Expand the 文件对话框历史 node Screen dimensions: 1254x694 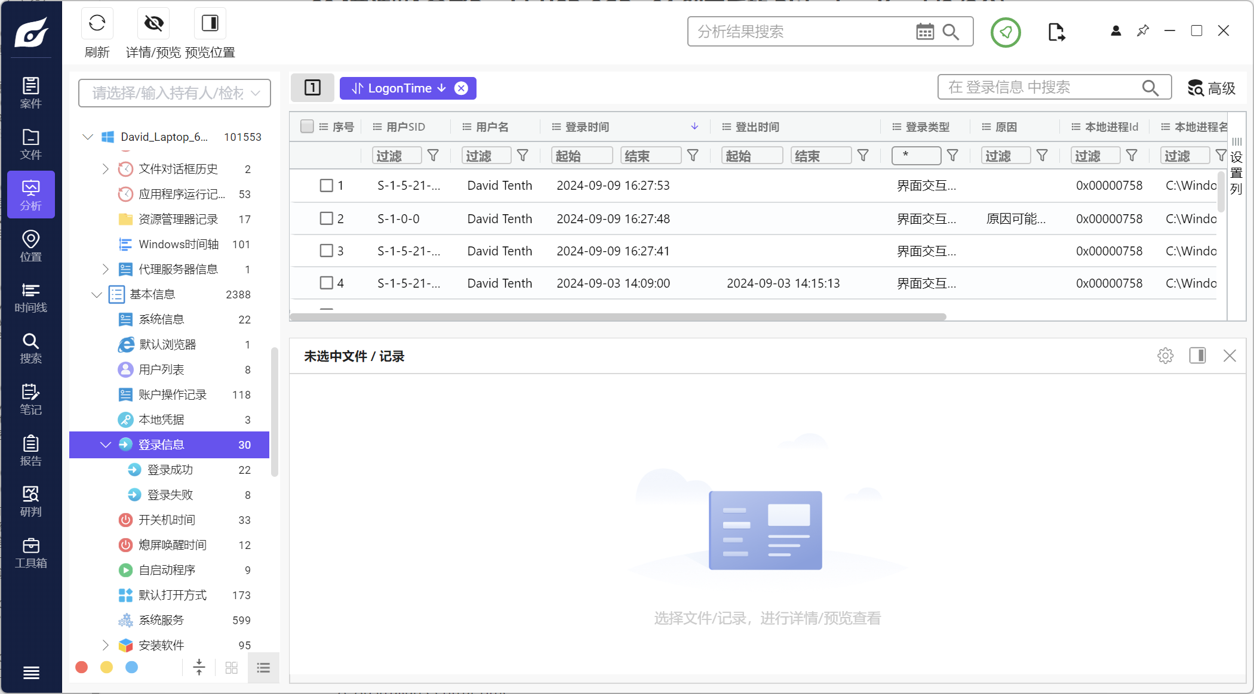pyautogui.click(x=106, y=169)
